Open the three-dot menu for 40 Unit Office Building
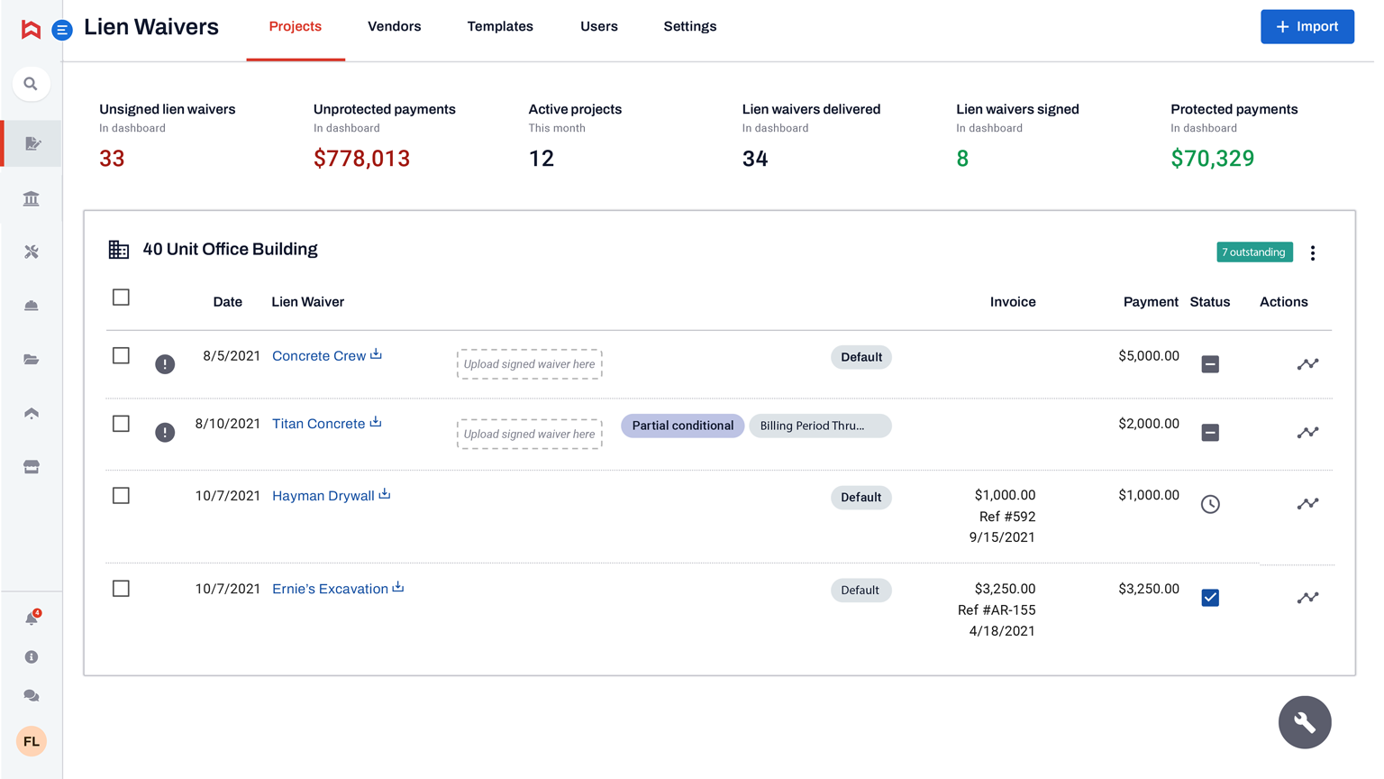Image resolution: width=1384 pixels, height=779 pixels. coord(1313,253)
